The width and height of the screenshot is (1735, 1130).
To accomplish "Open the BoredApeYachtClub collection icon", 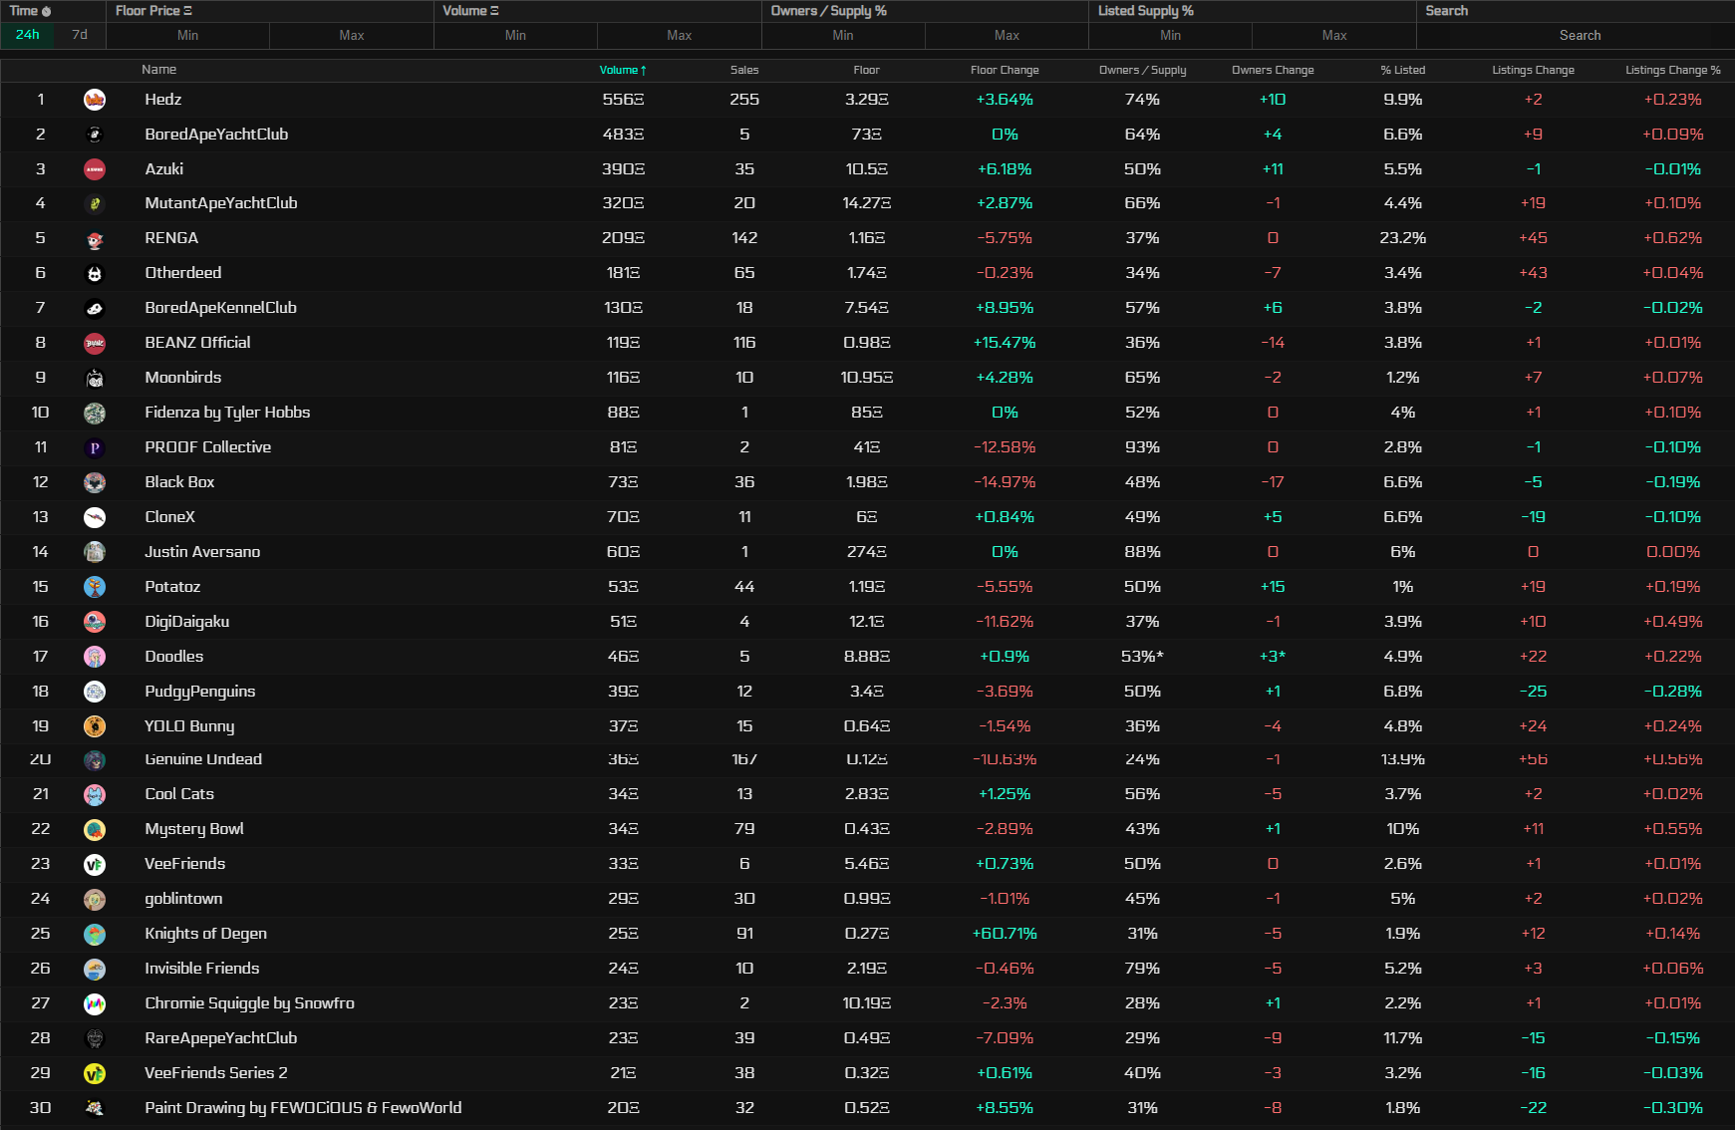I will [95, 135].
